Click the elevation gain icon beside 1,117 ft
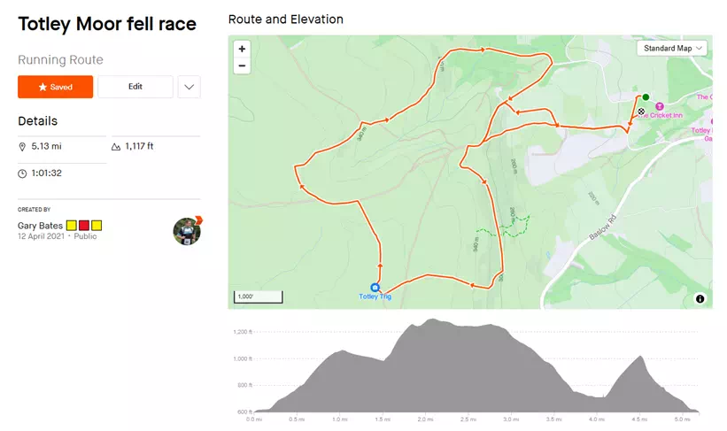Screen dimensions: 727x431 point(117,146)
